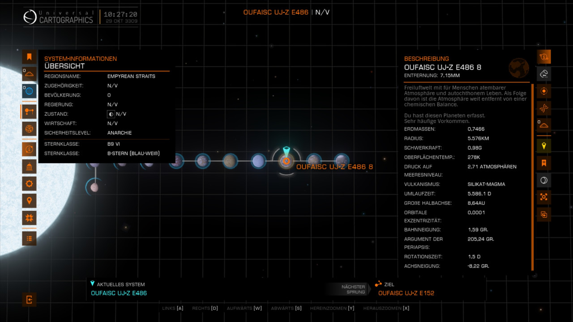
Task: Open the location pin icon in left sidebar
Action: [29, 201]
